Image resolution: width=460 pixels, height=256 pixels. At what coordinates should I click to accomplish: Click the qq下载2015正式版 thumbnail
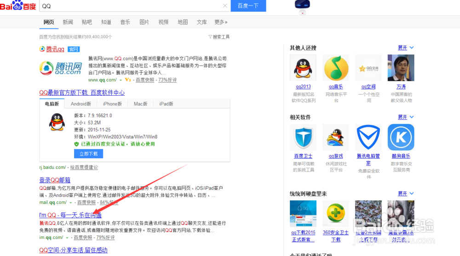pos(303,214)
